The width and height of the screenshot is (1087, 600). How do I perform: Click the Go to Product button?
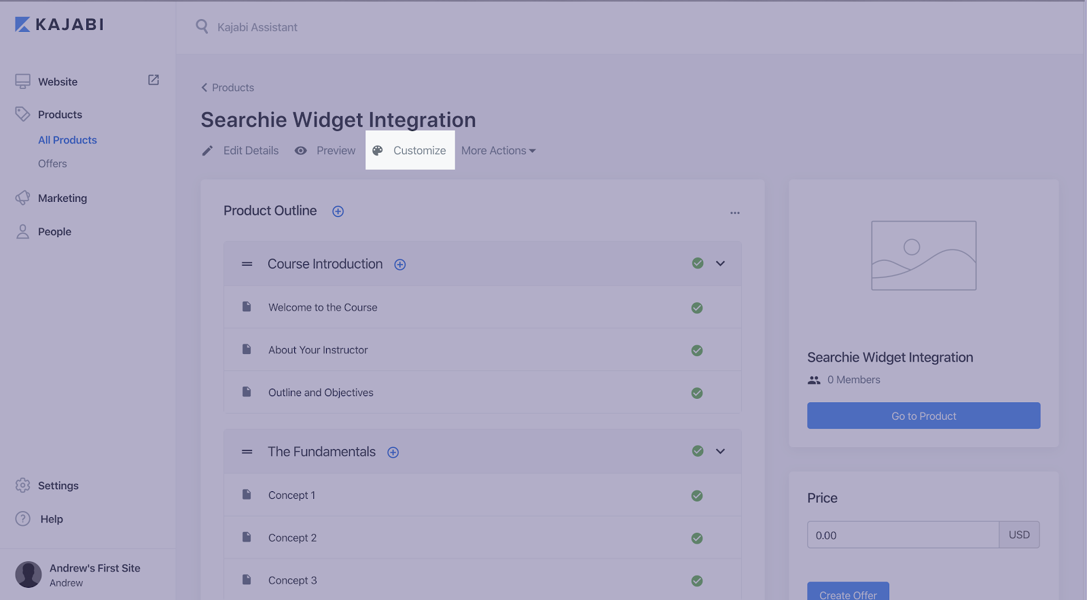click(x=924, y=416)
